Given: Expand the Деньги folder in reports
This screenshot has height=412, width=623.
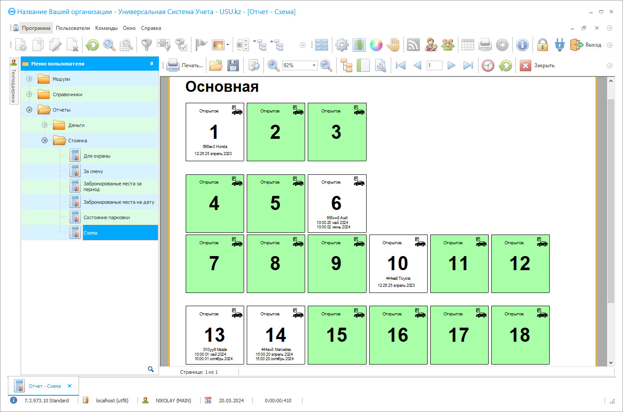Looking at the screenshot, I should [44, 125].
